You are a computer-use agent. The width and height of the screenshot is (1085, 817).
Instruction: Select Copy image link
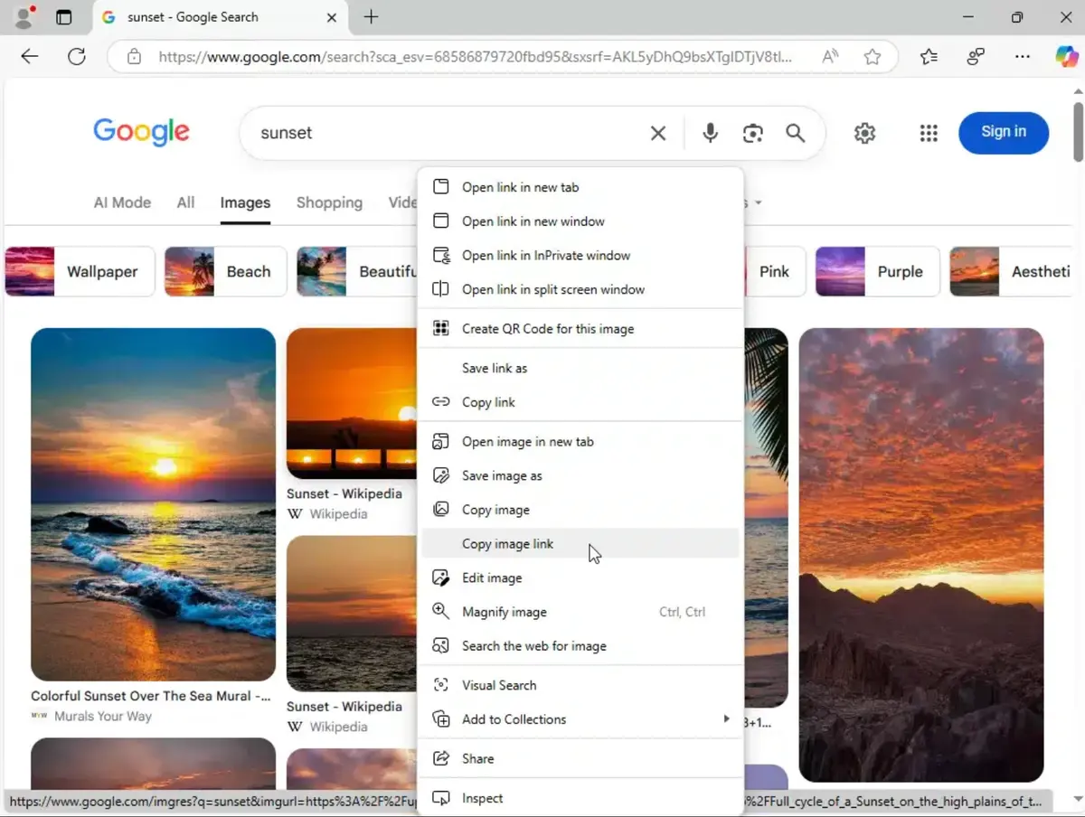(580, 544)
